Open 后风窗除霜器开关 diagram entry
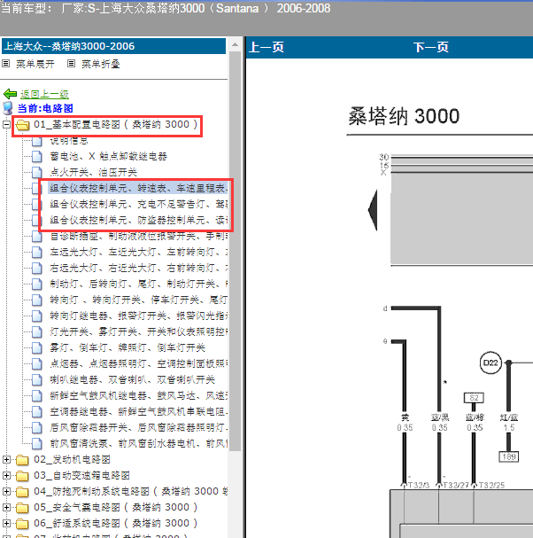This screenshot has height=538, width=533. click(138, 427)
